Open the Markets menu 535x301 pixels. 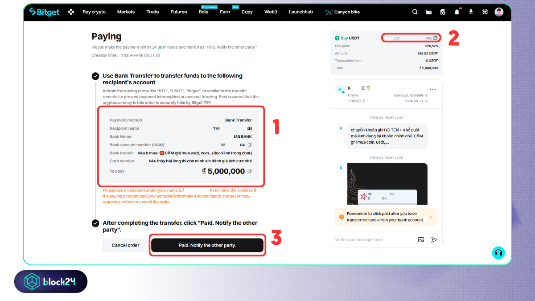pos(126,12)
